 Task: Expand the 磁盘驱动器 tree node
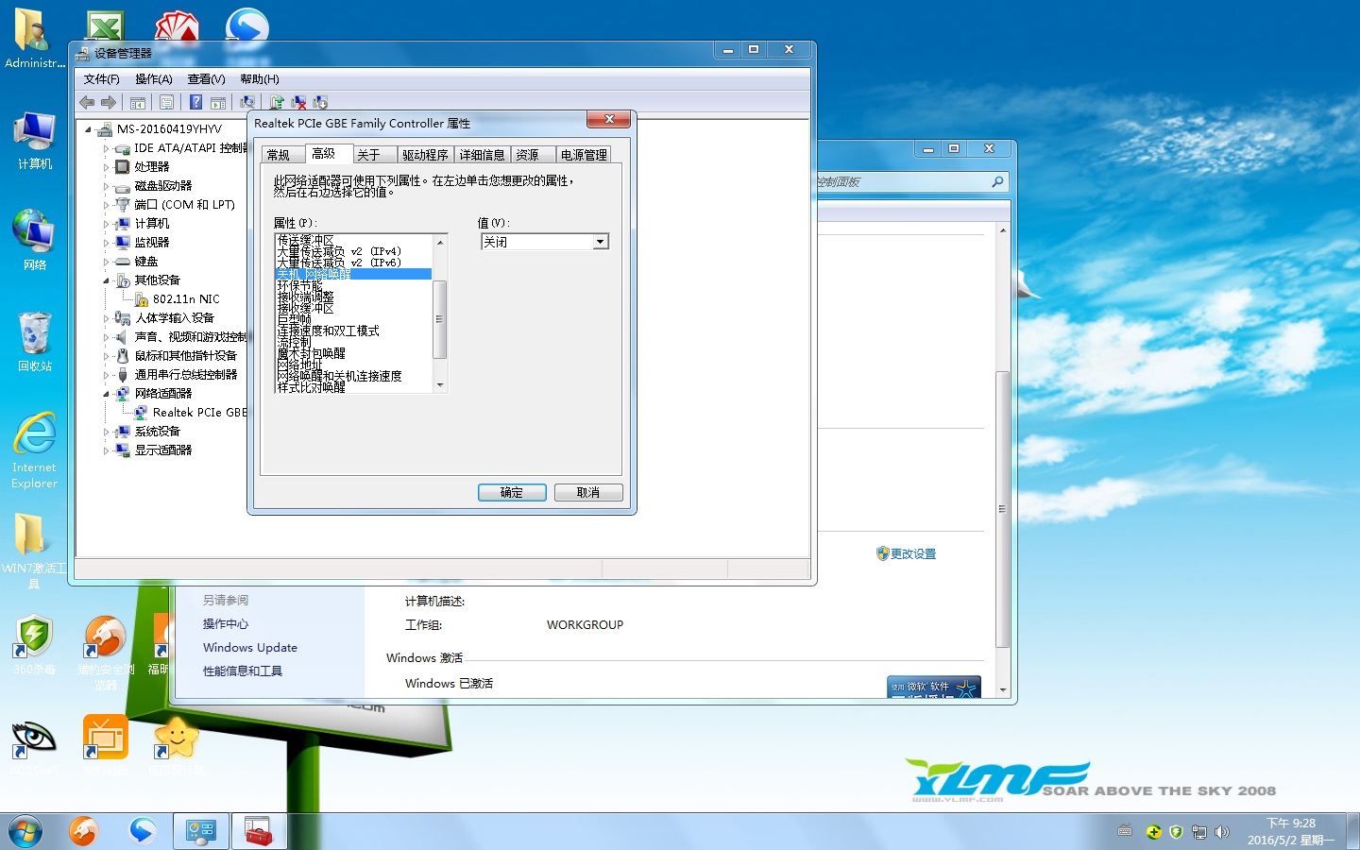click(x=106, y=186)
